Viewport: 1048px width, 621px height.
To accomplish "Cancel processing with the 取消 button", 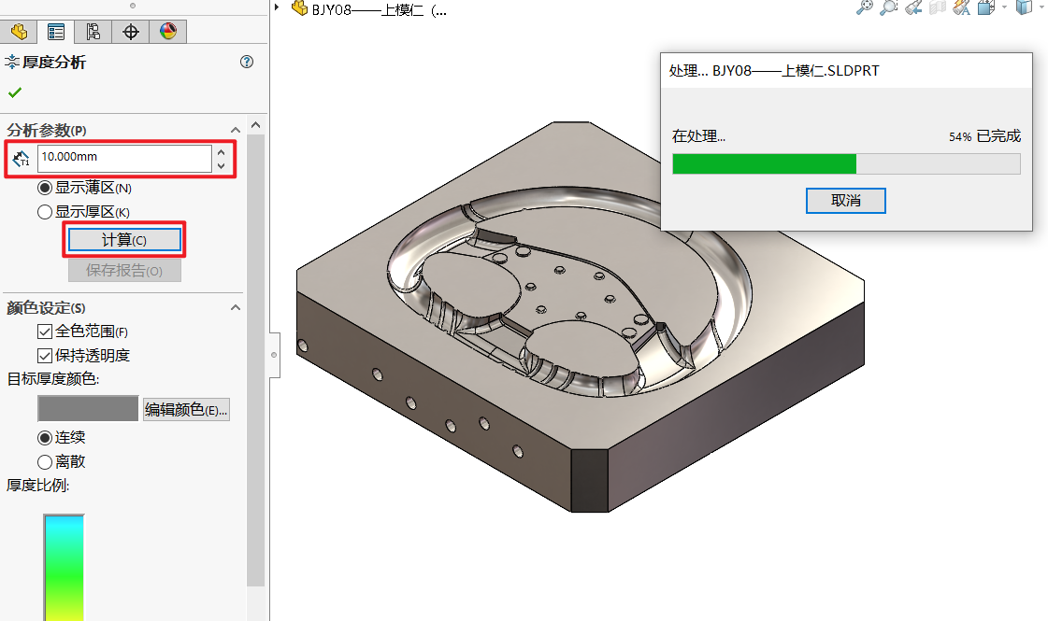I will (845, 201).
